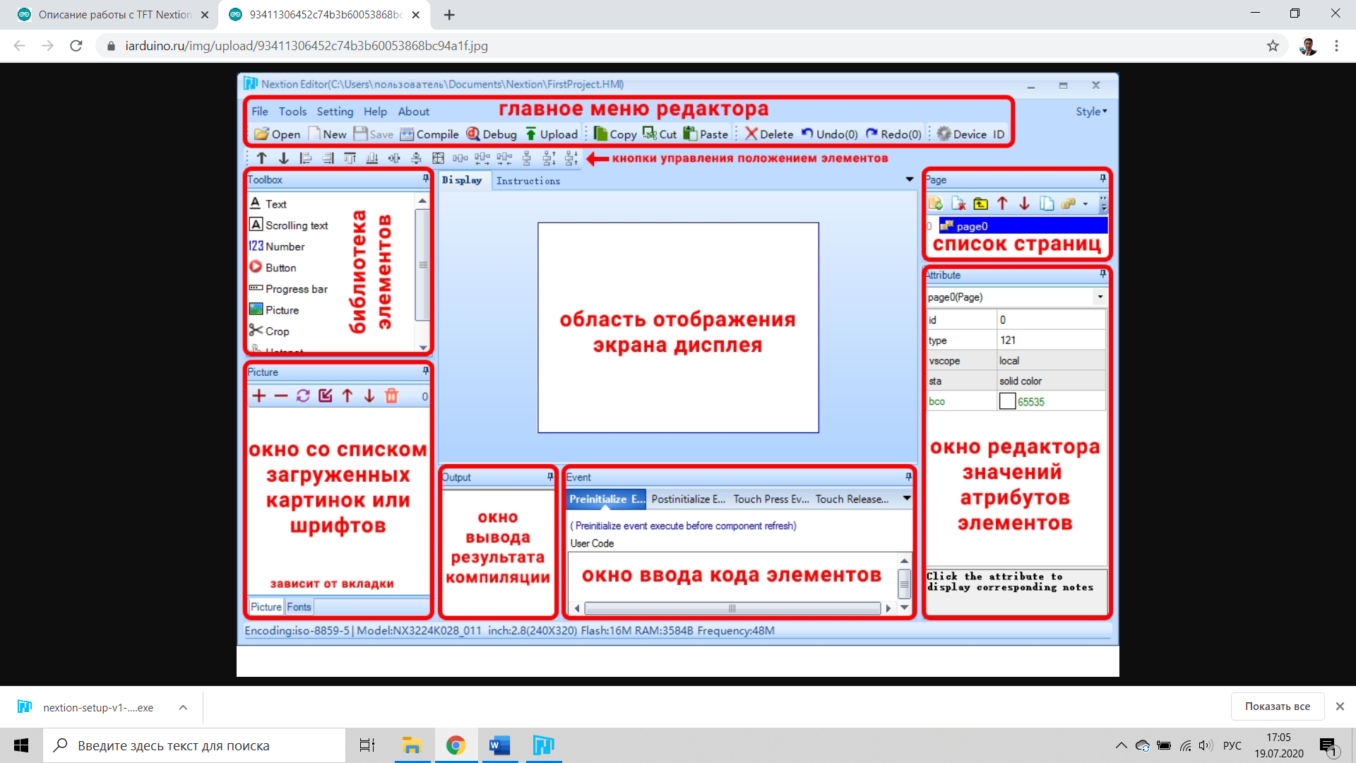This screenshot has width=1356, height=763.
Task: Open the Tools menu
Action: [292, 112]
